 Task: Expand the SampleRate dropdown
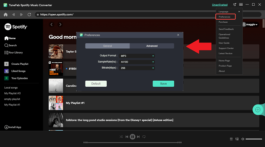point(137,62)
